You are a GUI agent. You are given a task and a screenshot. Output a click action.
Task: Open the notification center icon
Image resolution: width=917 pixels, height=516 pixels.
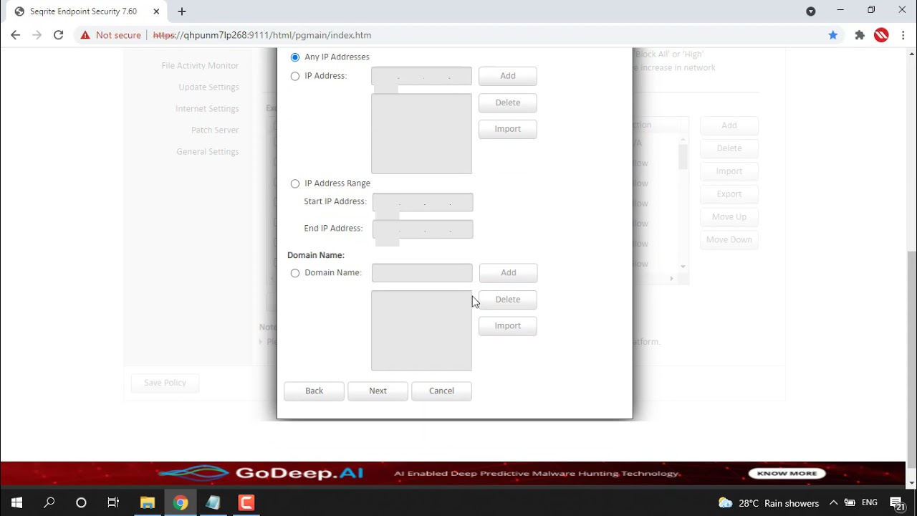click(897, 503)
